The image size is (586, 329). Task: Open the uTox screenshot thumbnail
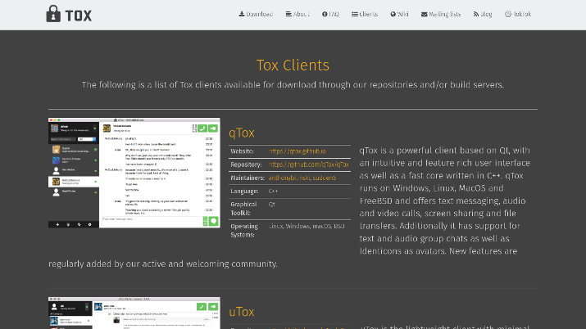click(x=134, y=313)
